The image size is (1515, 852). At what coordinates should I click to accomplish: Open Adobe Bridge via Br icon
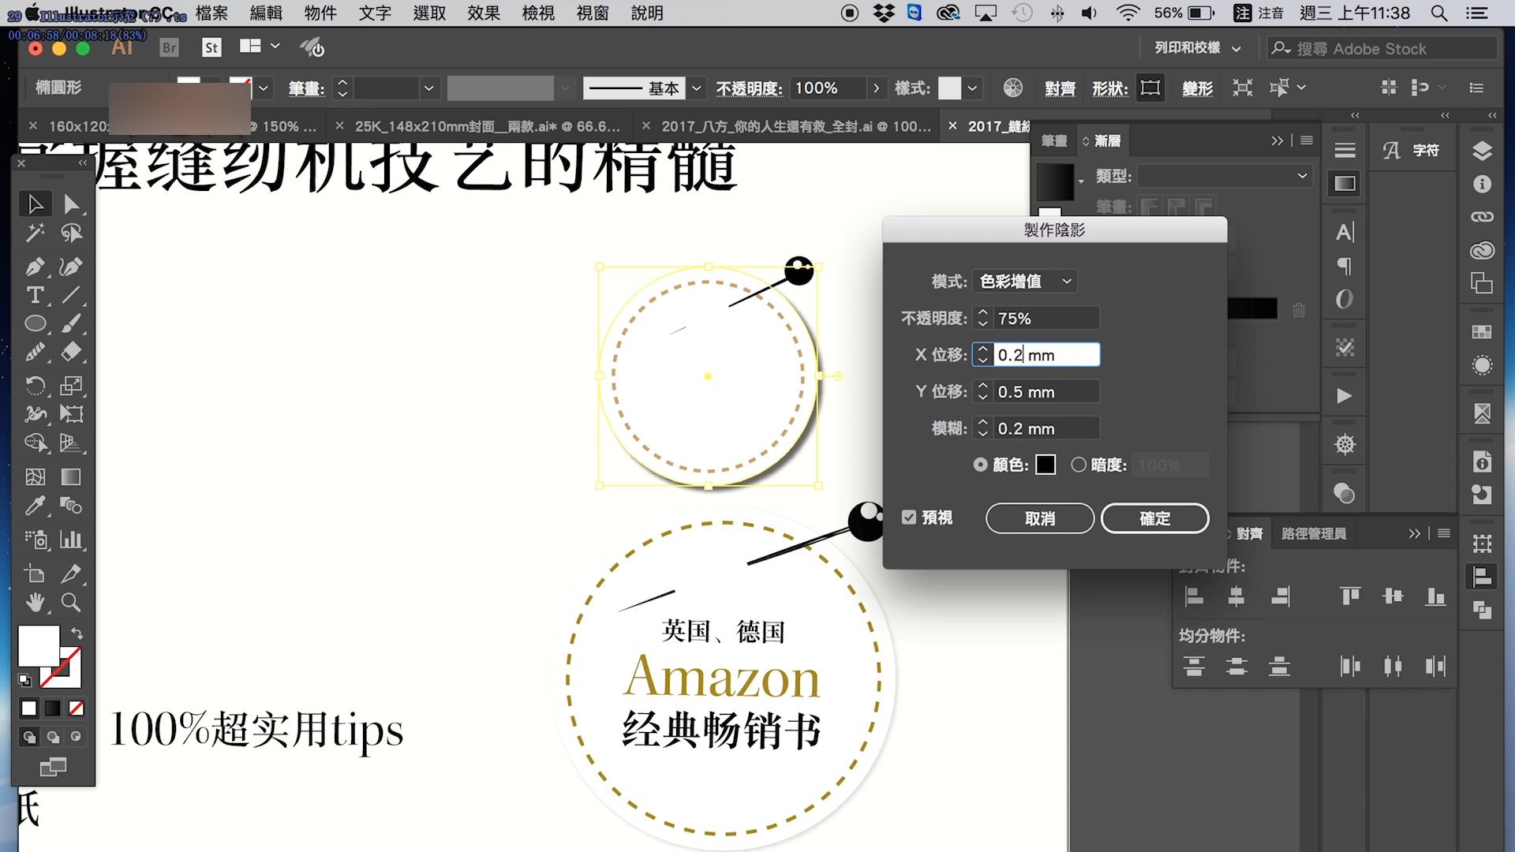coord(169,47)
